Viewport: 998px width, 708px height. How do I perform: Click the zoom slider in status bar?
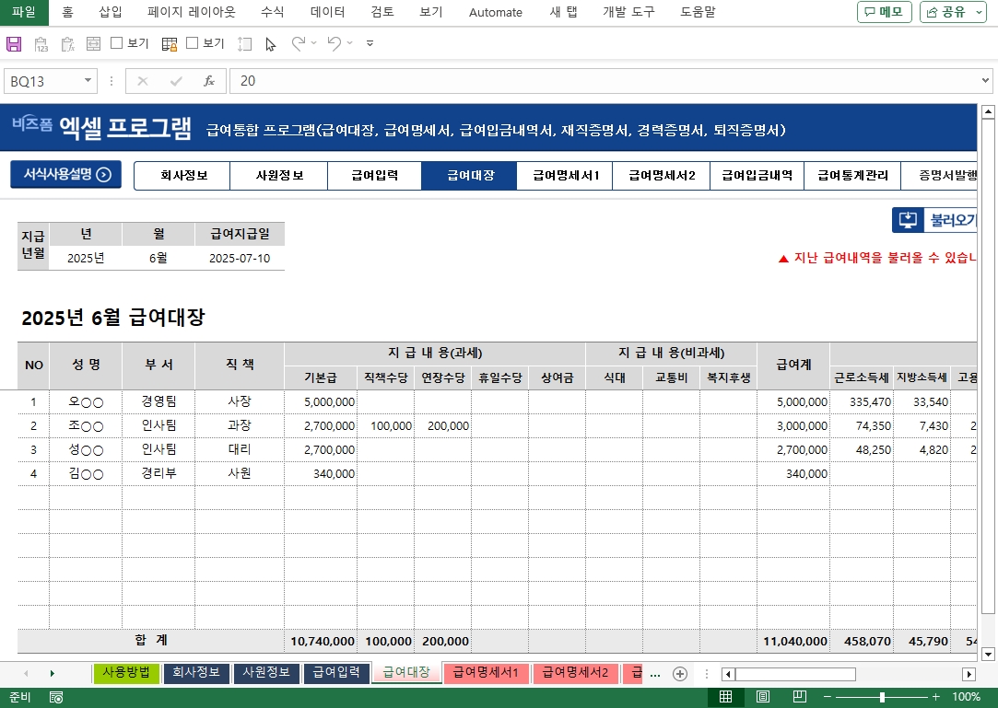(x=882, y=697)
